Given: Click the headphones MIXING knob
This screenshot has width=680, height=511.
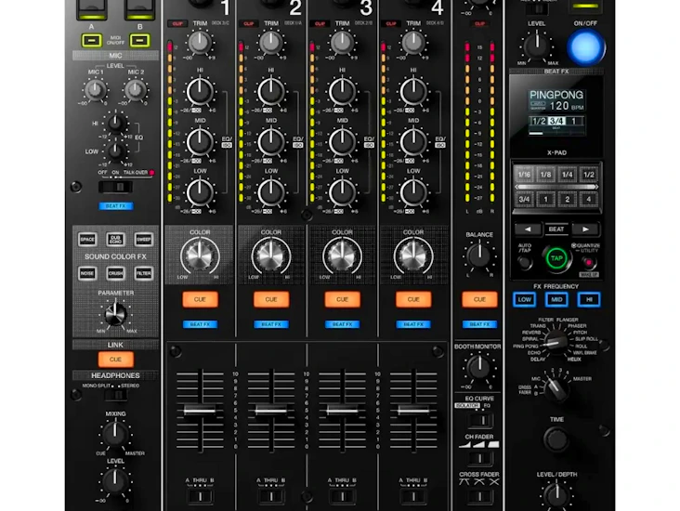Looking at the screenshot, I should [x=115, y=434].
